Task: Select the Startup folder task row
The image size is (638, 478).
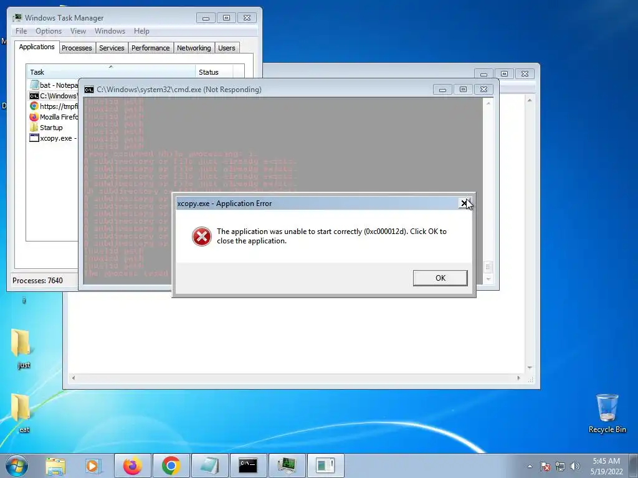Action: (x=54, y=127)
